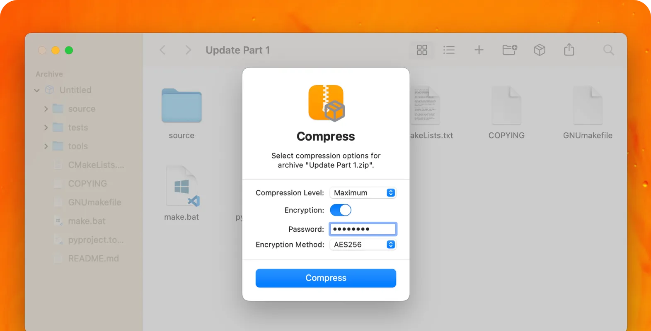Screen dimensions: 651x331
Task: Open the Share toolbar icon
Action: (x=569, y=50)
